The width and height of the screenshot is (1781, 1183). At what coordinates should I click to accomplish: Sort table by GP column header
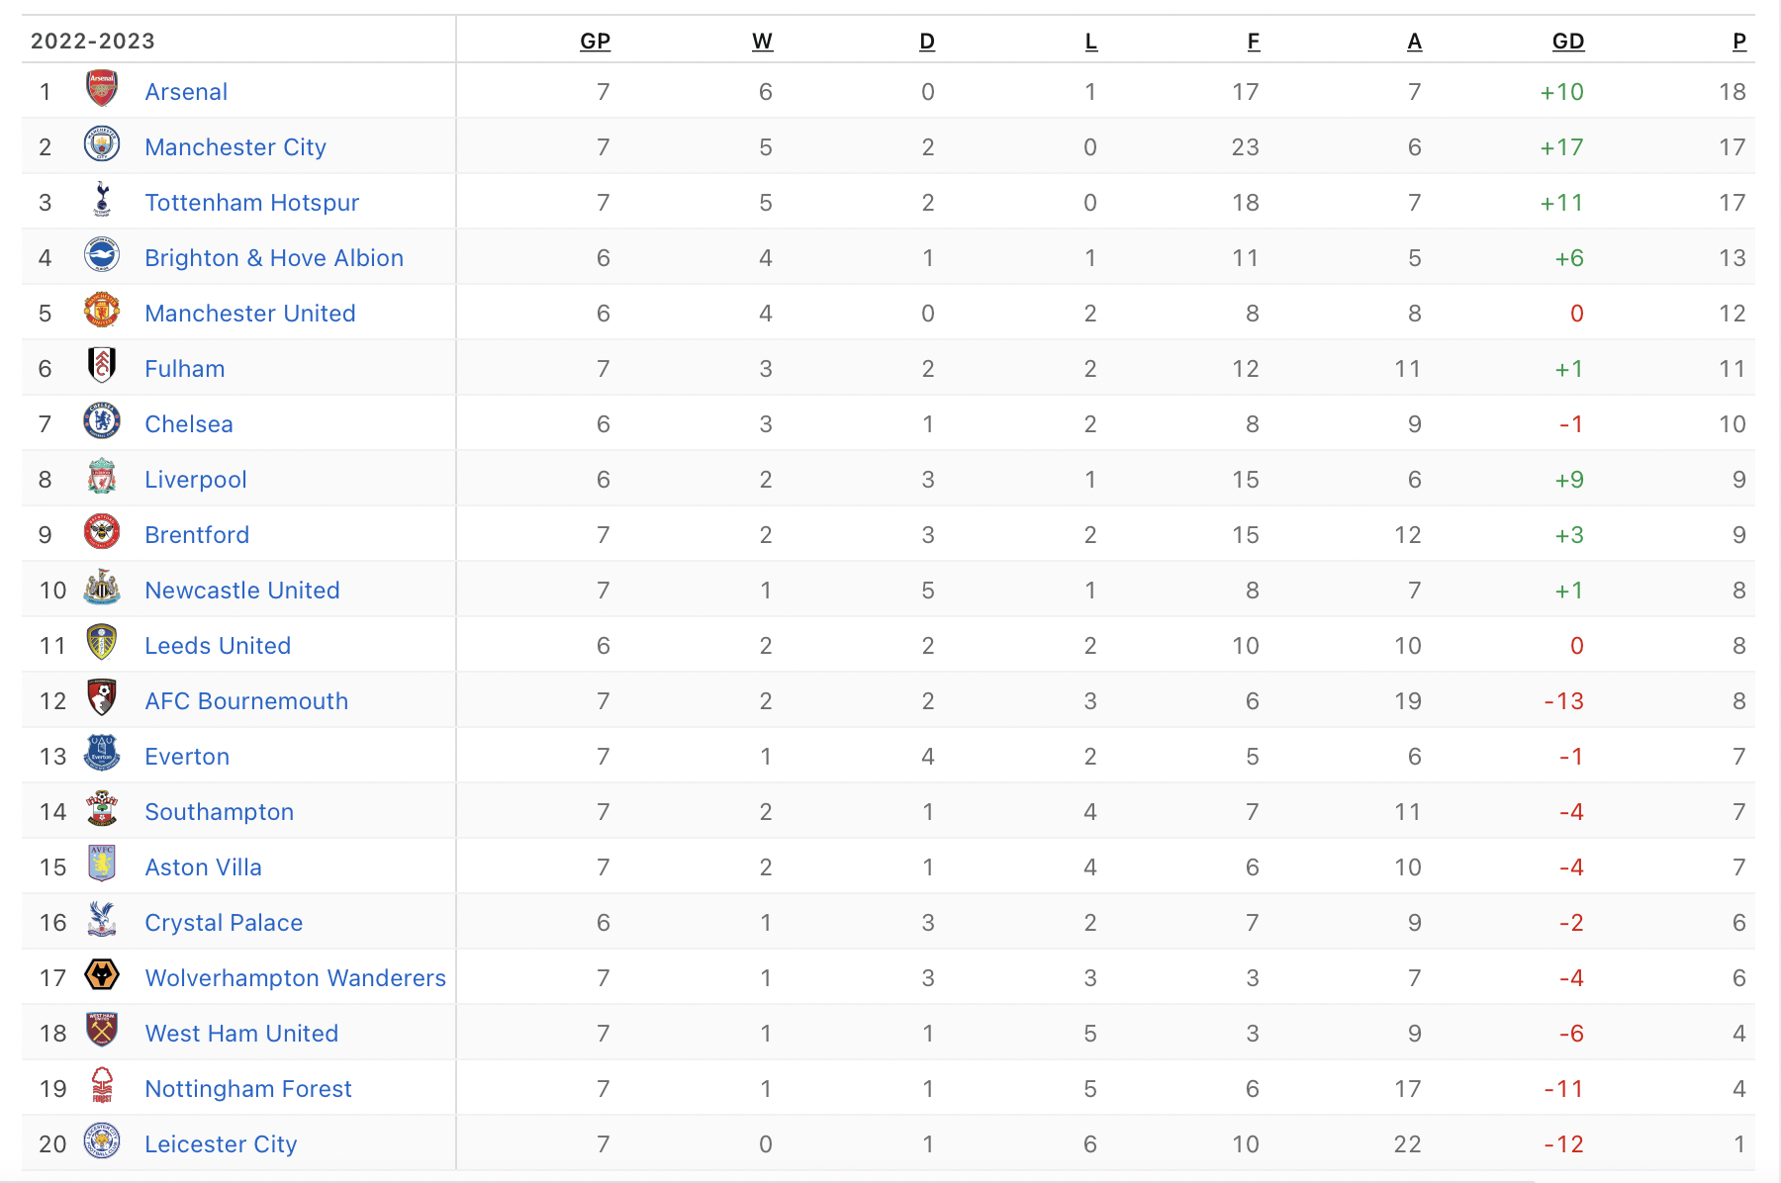click(x=595, y=42)
